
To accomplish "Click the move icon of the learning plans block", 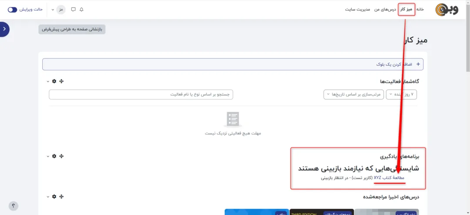I will pos(61,156).
